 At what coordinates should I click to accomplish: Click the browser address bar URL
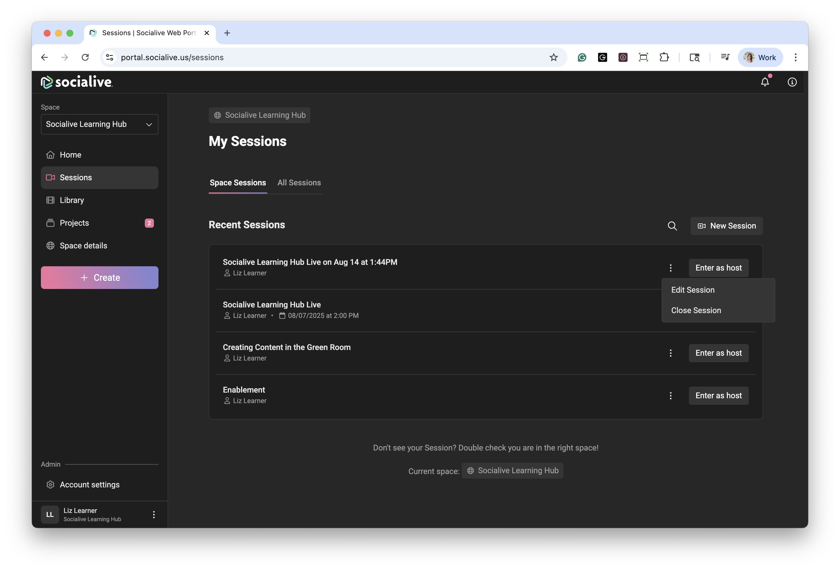coord(172,57)
